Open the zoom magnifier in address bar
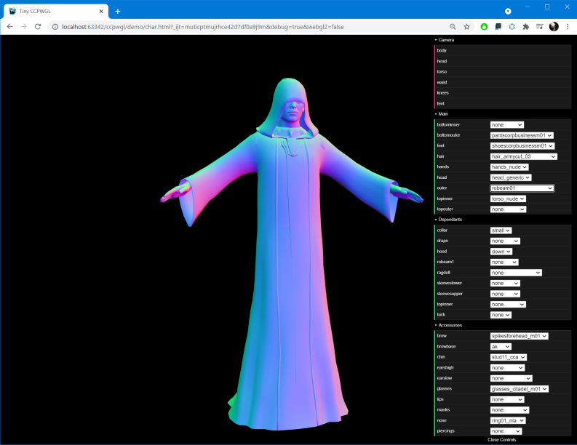This screenshot has height=445, width=577. [x=453, y=27]
